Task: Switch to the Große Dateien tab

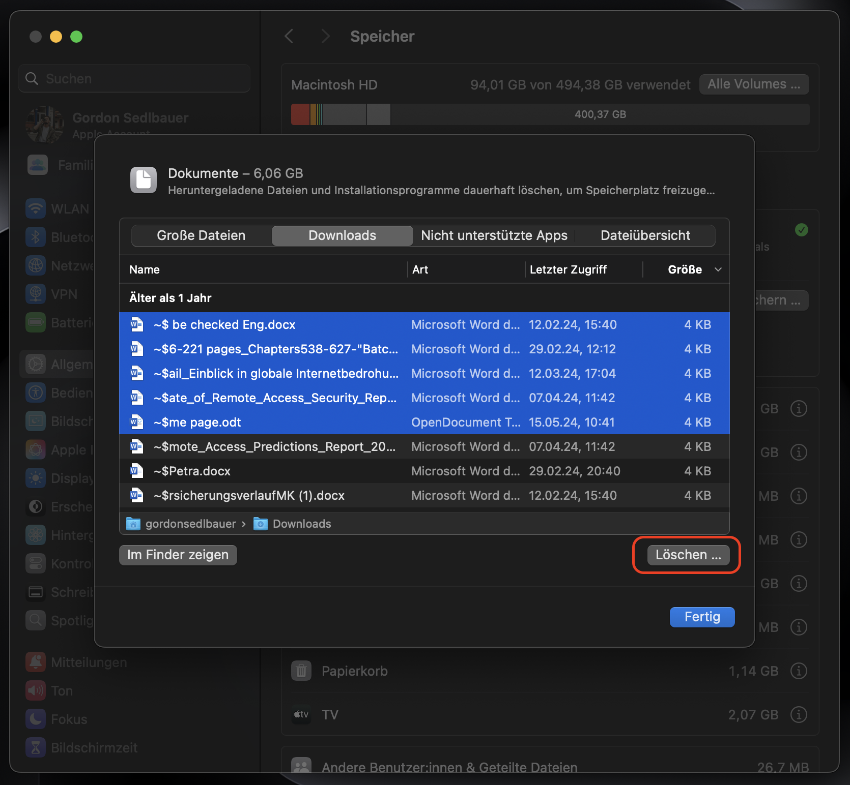Action: [x=201, y=235]
